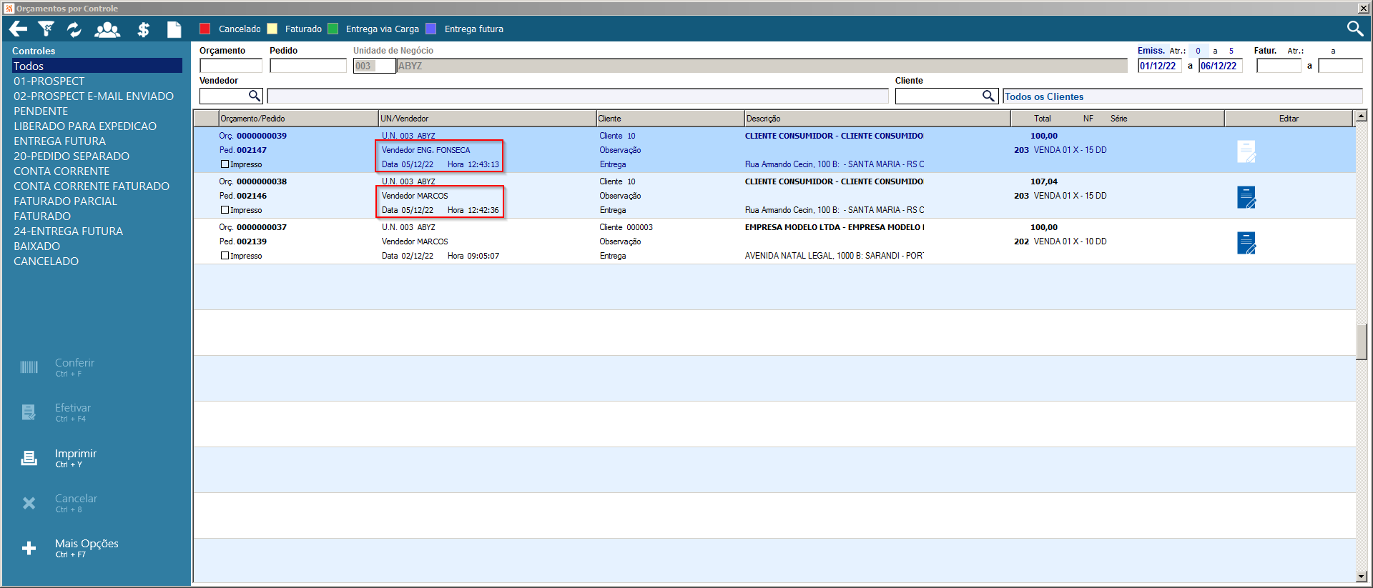Click the red Cancelado color swatch
Viewport: 1373px width, 588px height.
point(205,29)
